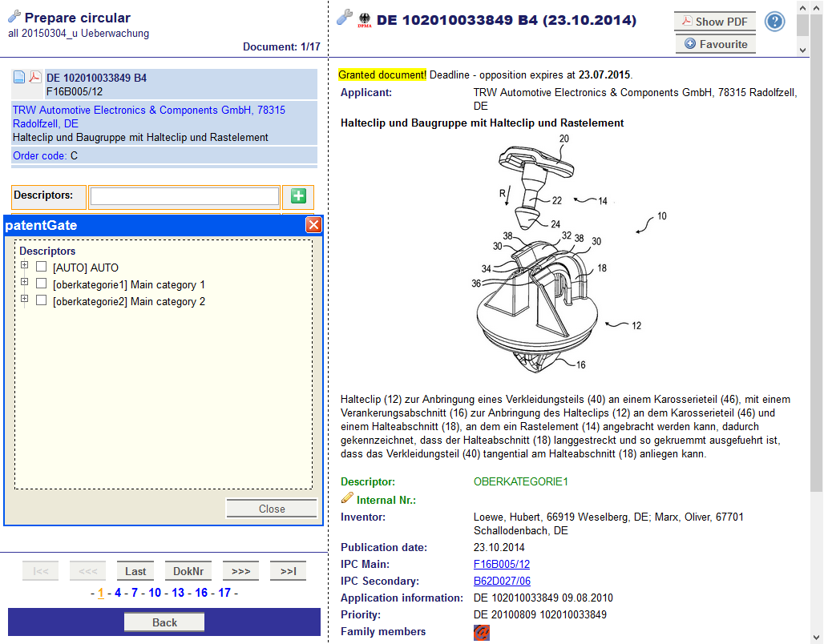Viewport: 824px width, 644px height.
Task: Click the green plus add descriptor icon
Action: tap(298, 196)
